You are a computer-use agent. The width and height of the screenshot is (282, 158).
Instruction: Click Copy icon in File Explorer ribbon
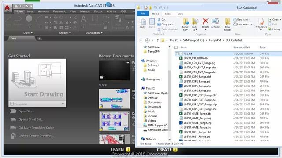(143, 22)
